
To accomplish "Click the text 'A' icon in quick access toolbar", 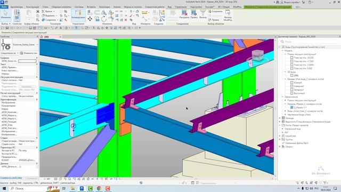I will 61,28.
